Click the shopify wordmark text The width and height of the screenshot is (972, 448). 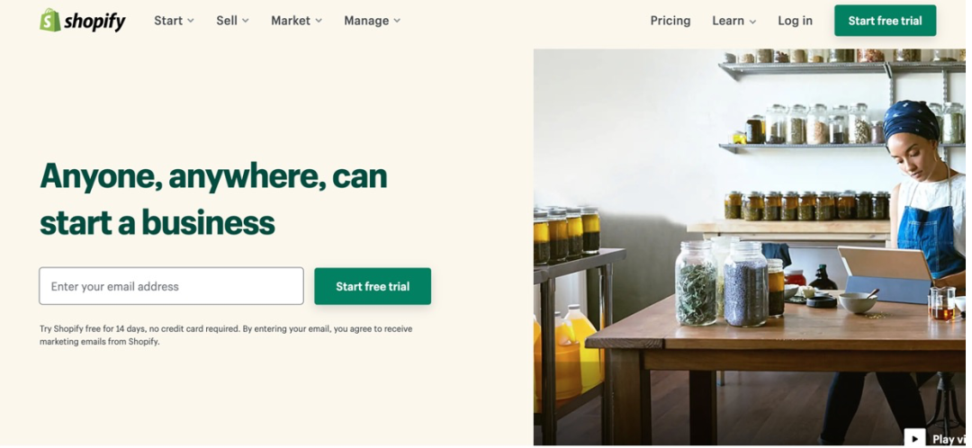coord(94,22)
